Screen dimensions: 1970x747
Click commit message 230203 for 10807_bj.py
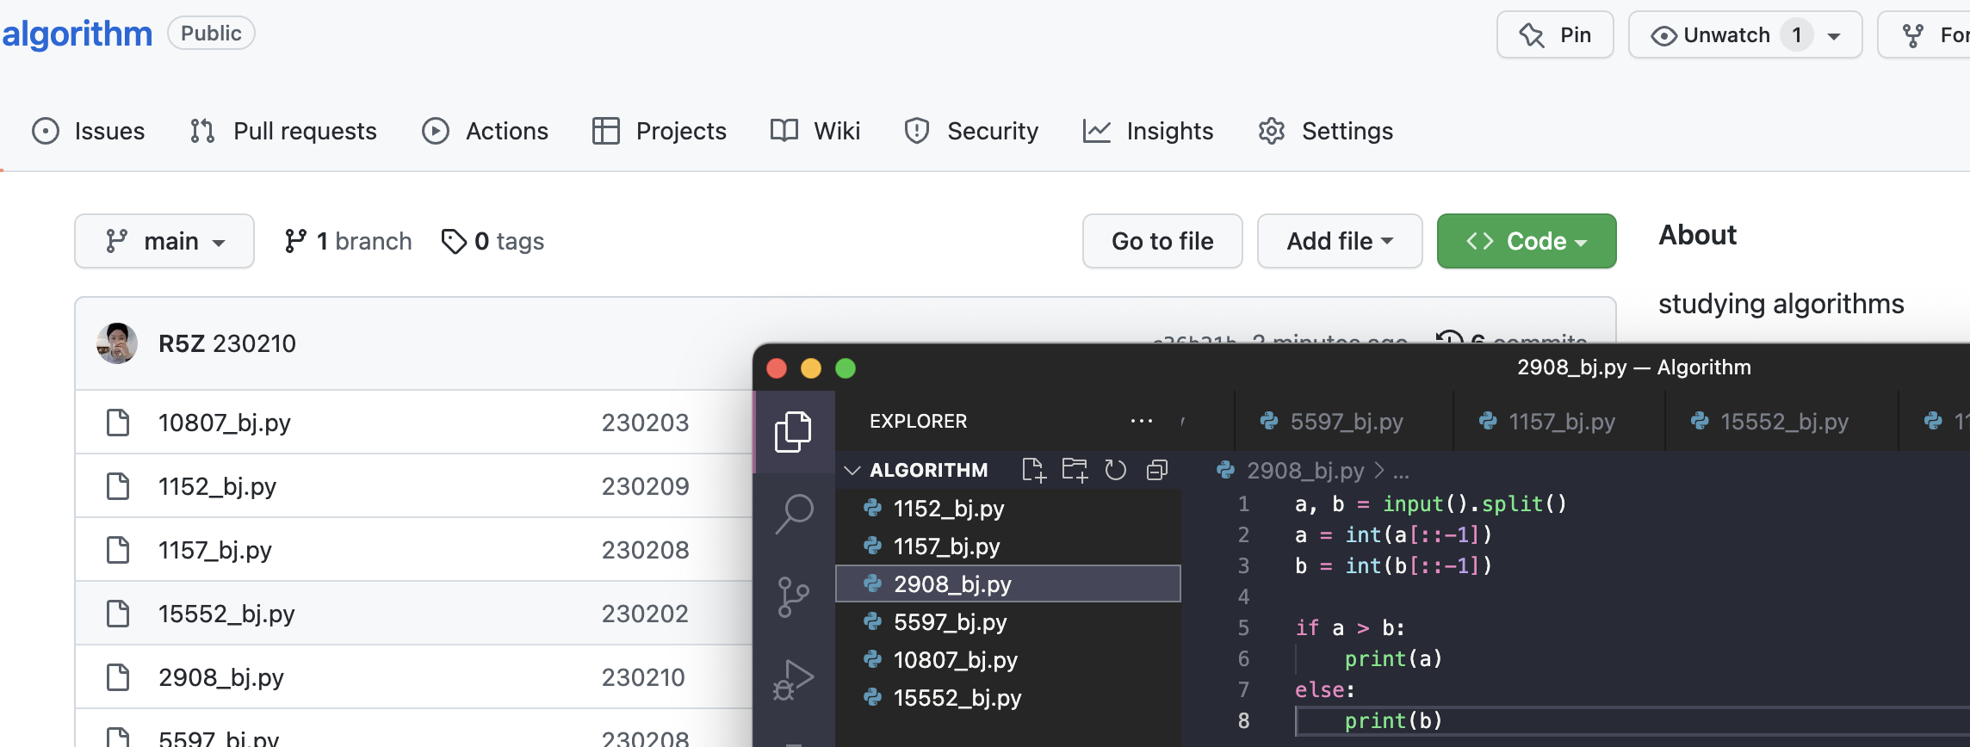pyautogui.click(x=645, y=423)
